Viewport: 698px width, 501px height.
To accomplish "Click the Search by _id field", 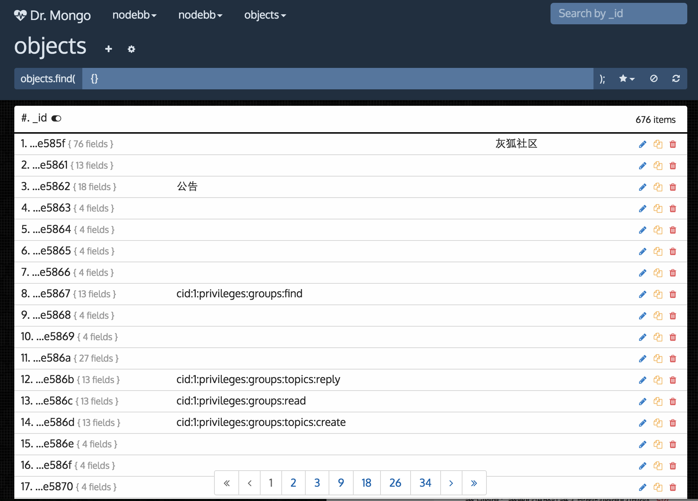I will pyautogui.click(x=618, y=14).
